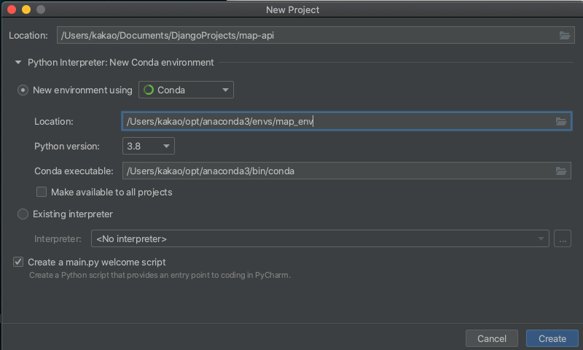Enable Make available to all projects
This screenshot has width=583, height=350.
(x=42, y=192)
